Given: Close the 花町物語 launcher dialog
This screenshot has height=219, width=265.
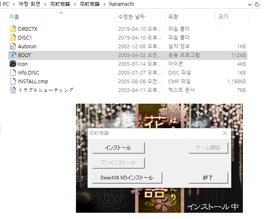Looking at the screenshot, I should 225,133.
